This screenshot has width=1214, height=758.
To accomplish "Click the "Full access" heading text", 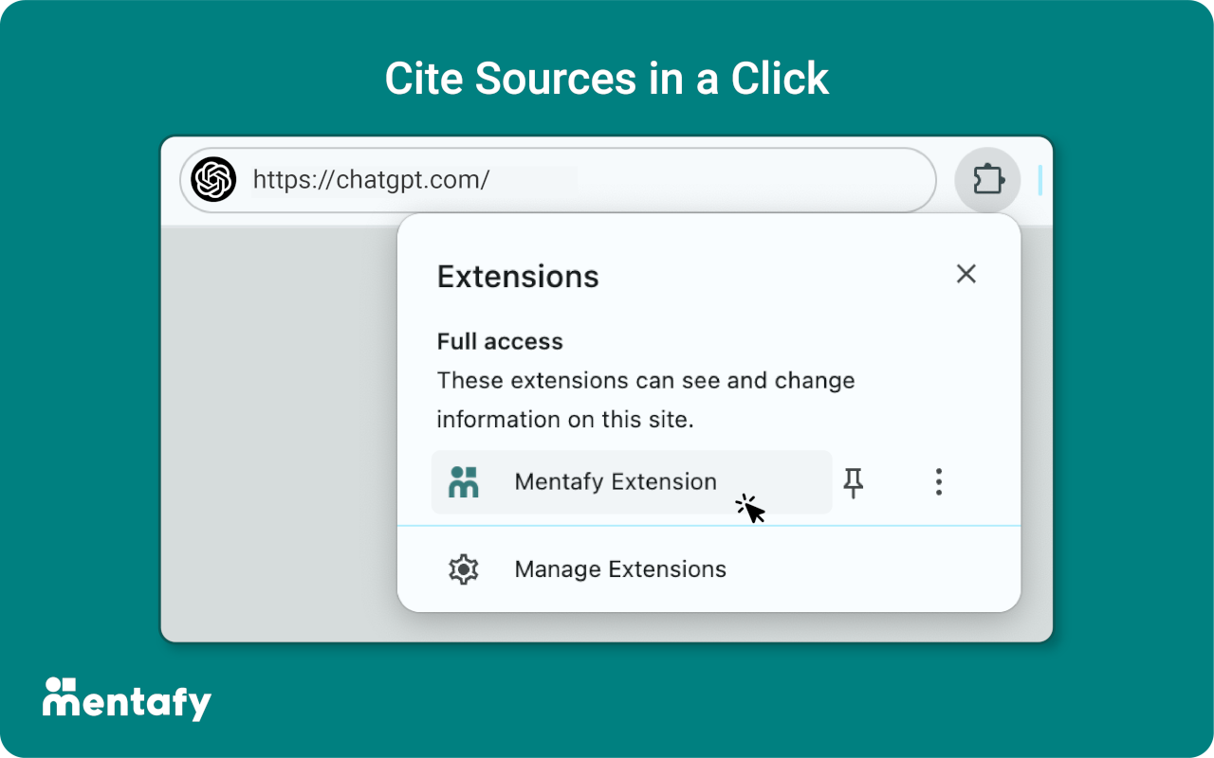I will click(x=500, y=342).
